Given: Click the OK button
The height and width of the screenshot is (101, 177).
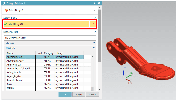Looking at the screenshot, I should pyautogui.click(x=65, y=95).
